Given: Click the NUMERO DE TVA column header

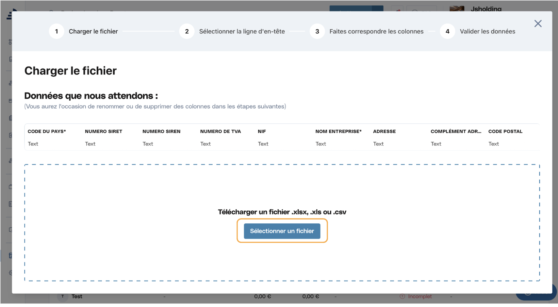Looking at the screenshot, I should [x=221, y=131].
